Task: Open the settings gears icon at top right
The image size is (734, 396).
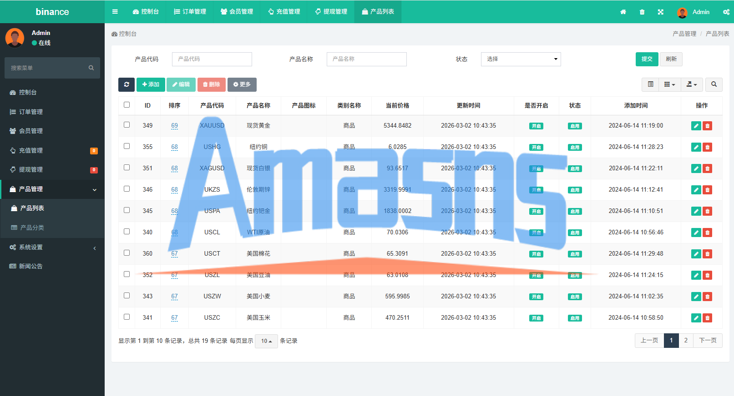Action: pyautogui.click(x=726, y=12)
